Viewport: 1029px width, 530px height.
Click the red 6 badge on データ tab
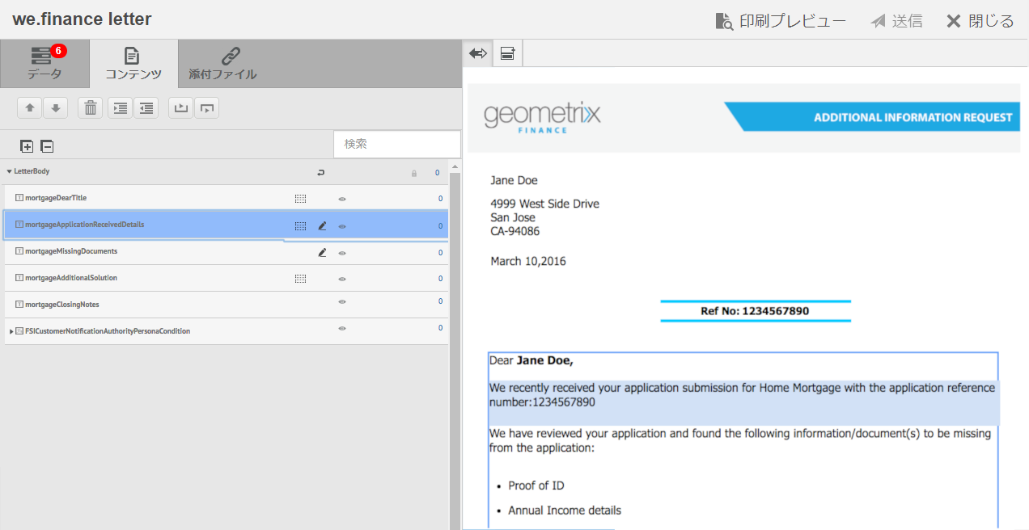[x=58, y=51]
